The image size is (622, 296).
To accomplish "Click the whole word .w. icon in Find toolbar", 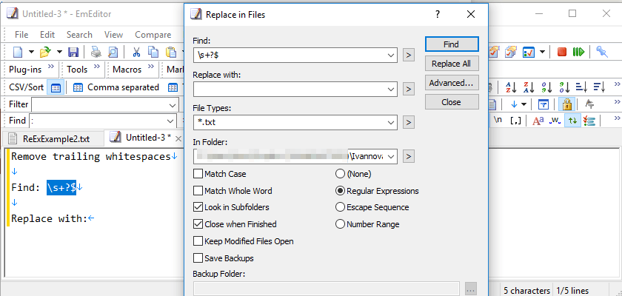I will pos(555,121).
